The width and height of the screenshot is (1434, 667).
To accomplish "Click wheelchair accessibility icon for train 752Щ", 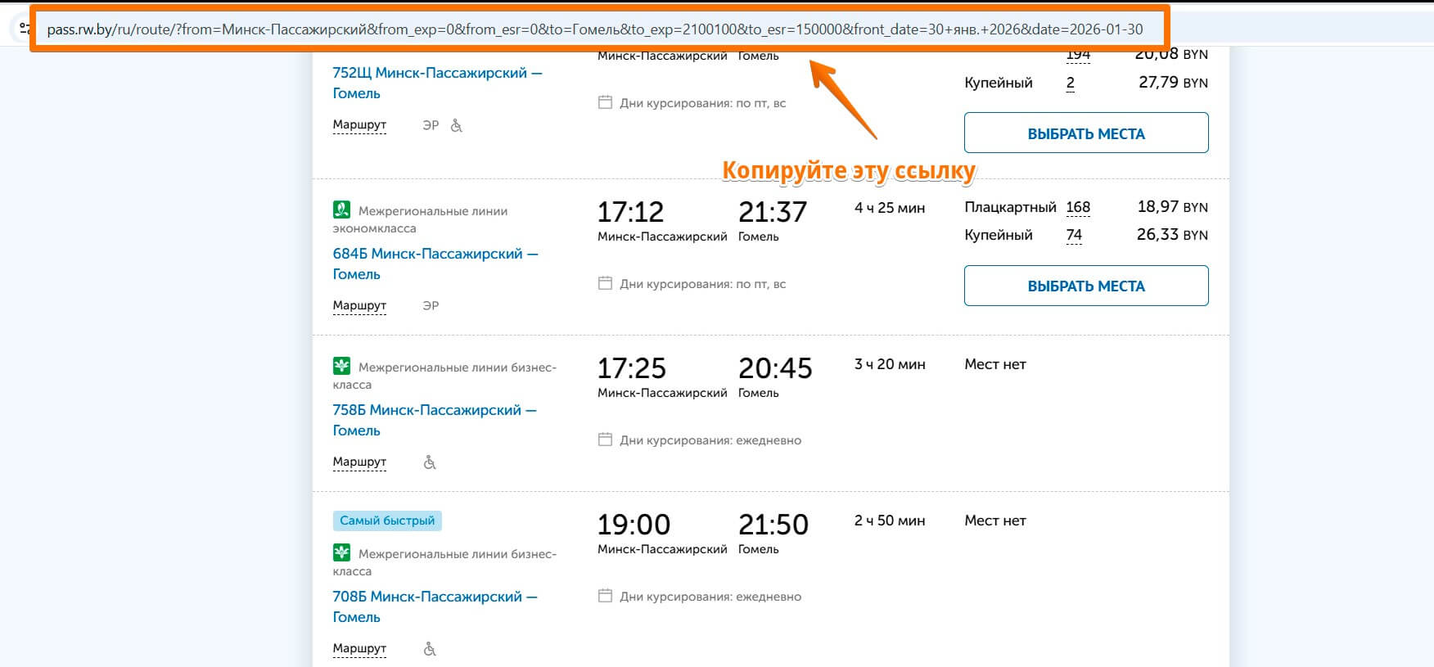I will pyautogui.click(x=457, y=125).
